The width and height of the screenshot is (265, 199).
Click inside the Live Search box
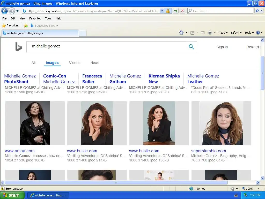(x=220, y=11)
